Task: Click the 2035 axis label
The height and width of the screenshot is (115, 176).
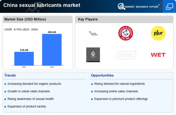Action: (52, 67)
